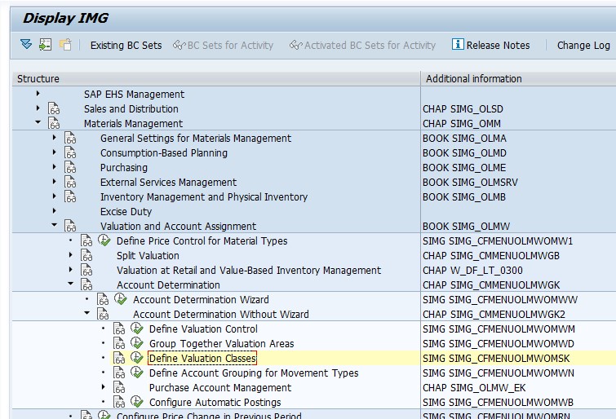Open documentation icon for Valuation and Account Assignment
The width and height of the screenshot is (616, 419).
pos(70,226)
